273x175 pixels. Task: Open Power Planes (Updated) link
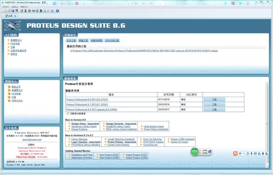click(156, 129)
